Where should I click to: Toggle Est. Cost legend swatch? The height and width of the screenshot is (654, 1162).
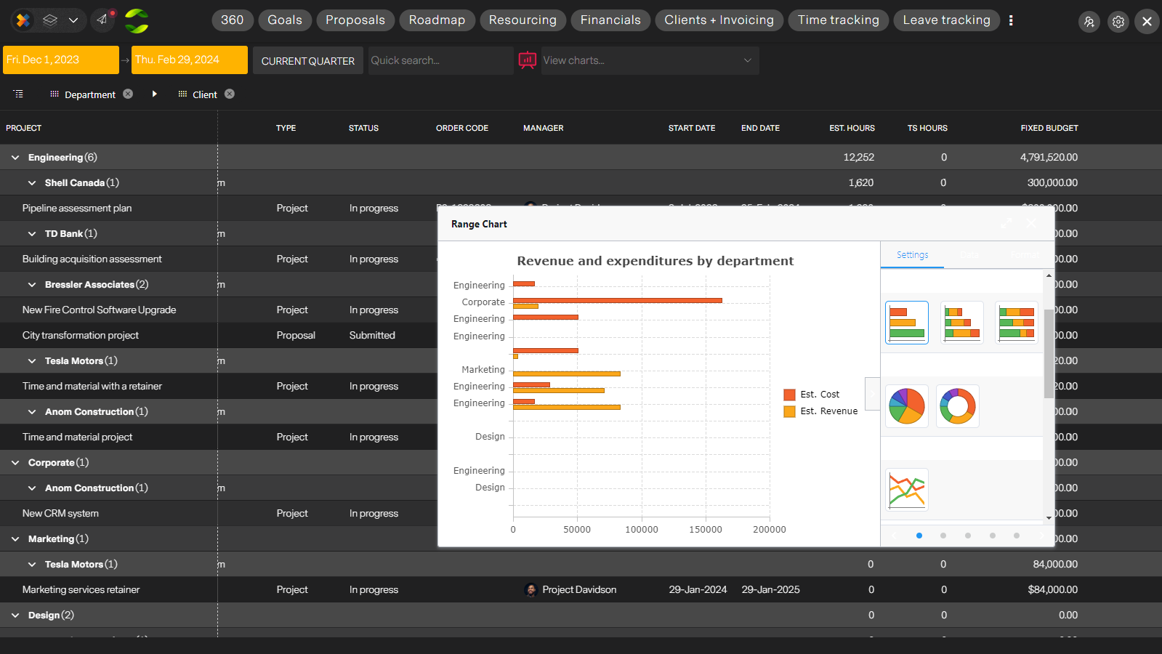coord(789,395)
